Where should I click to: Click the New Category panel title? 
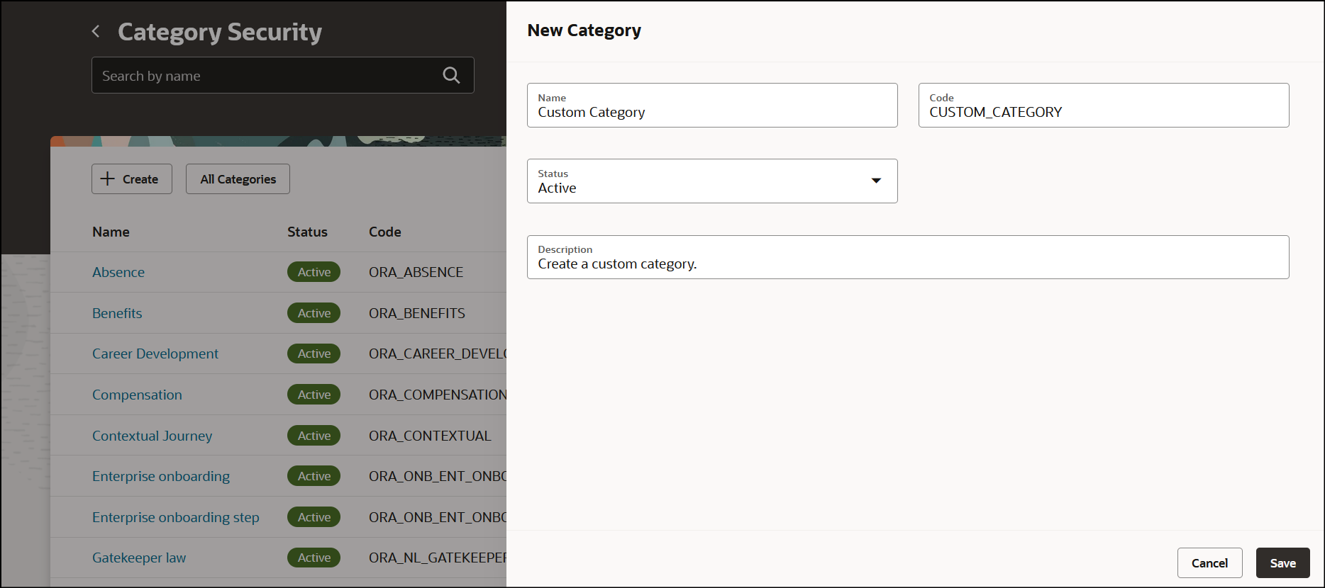pyautogui.click(x=584, y=30)
